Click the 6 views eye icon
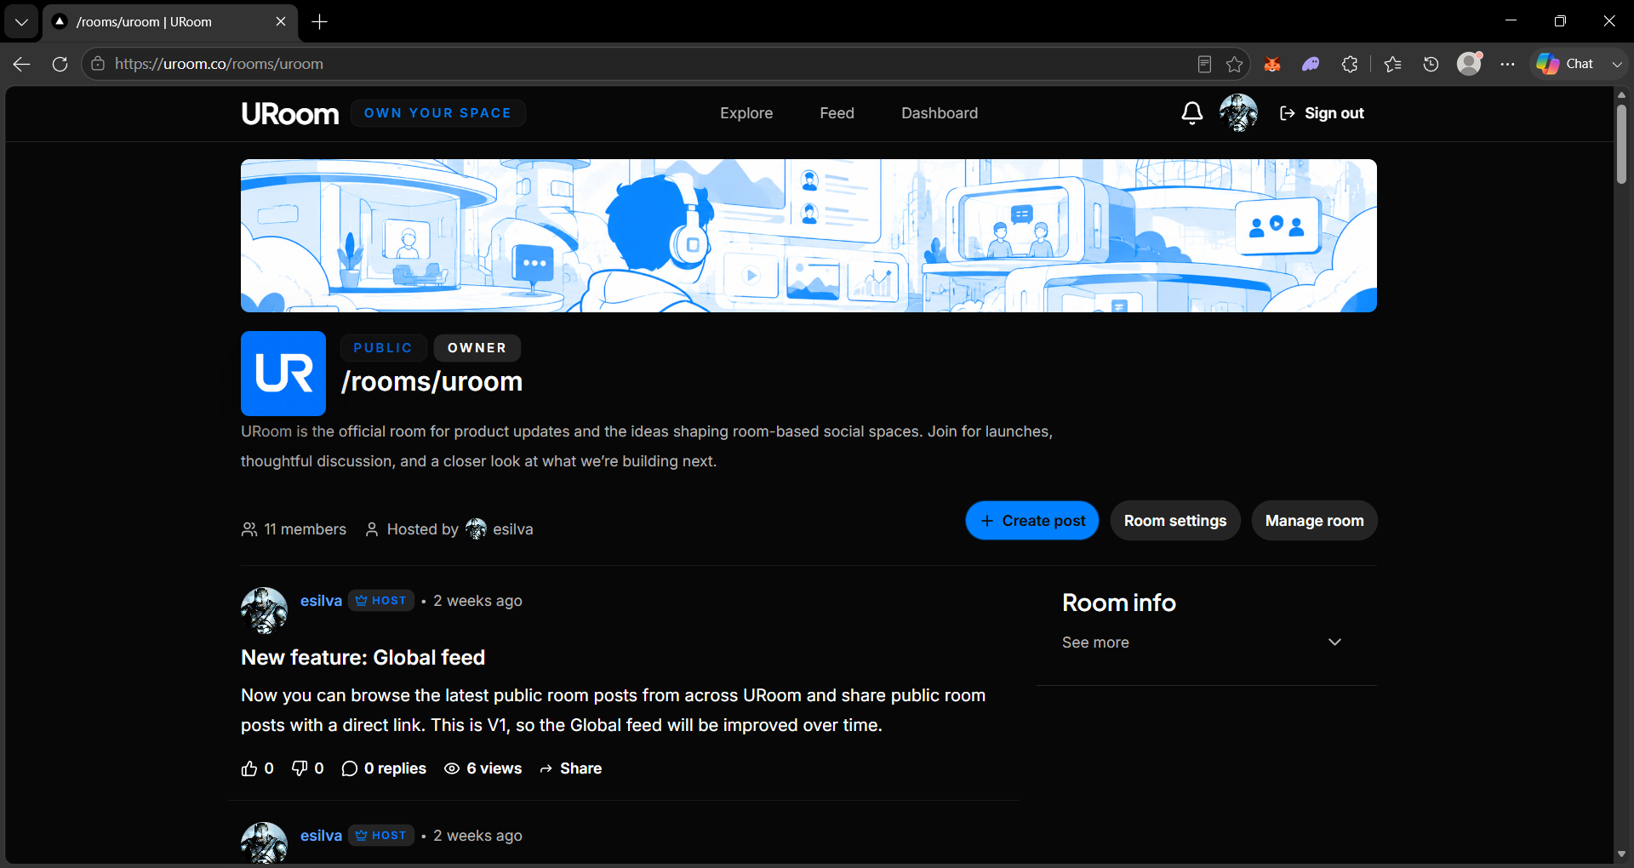The width and height of the screenshot is (1634, 868). coord(452,768)
